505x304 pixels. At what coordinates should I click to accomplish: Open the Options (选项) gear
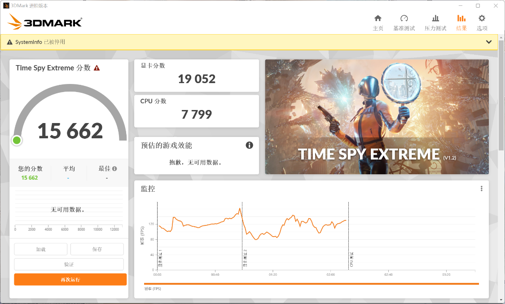(x=482, y=22)
